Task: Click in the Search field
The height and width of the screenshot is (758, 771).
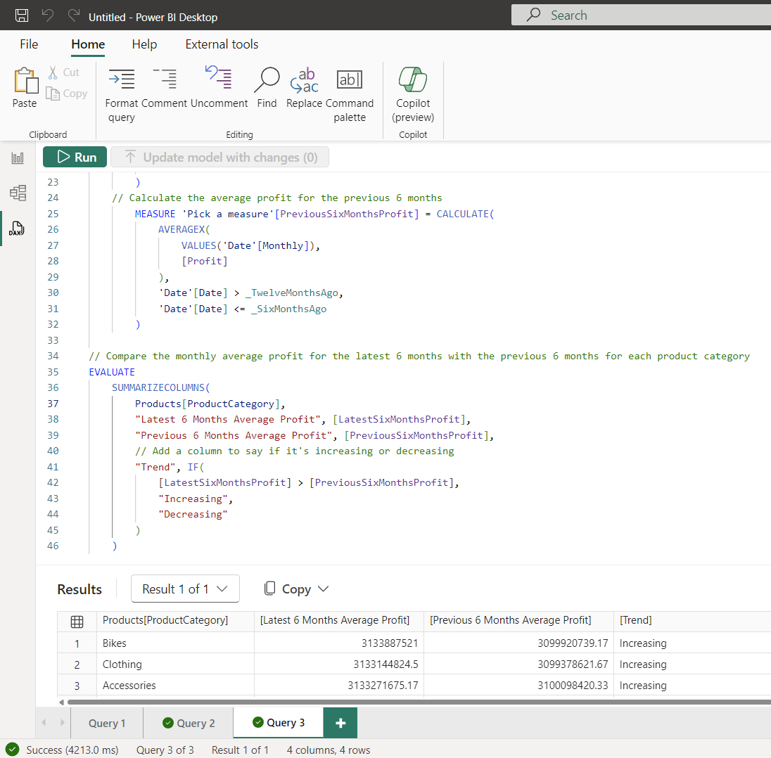Action: (641, 15)
